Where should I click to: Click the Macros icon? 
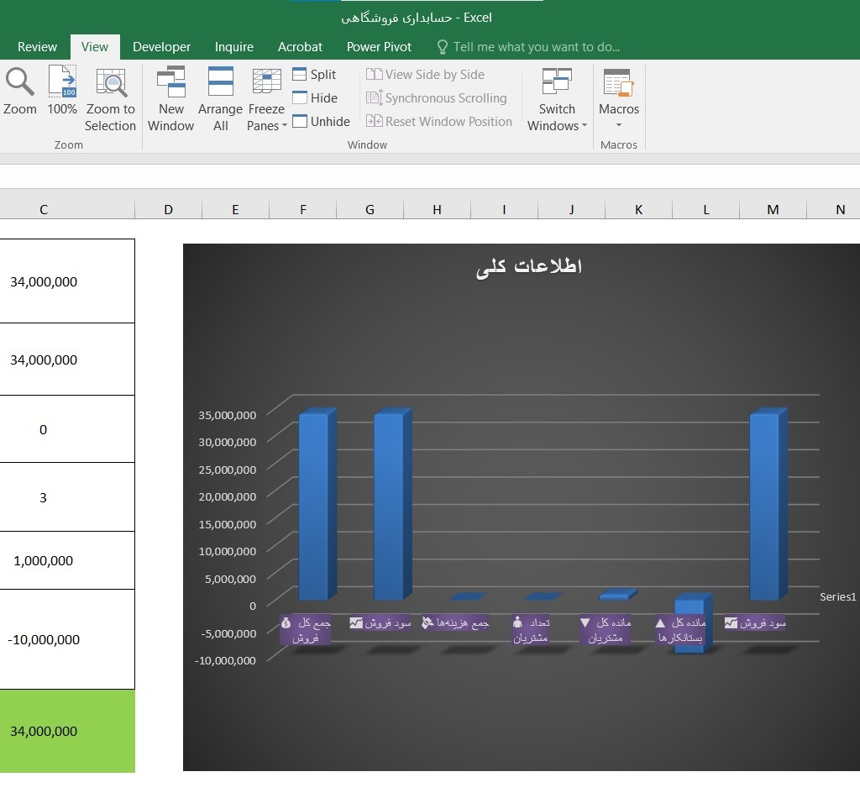coord(619,82)
